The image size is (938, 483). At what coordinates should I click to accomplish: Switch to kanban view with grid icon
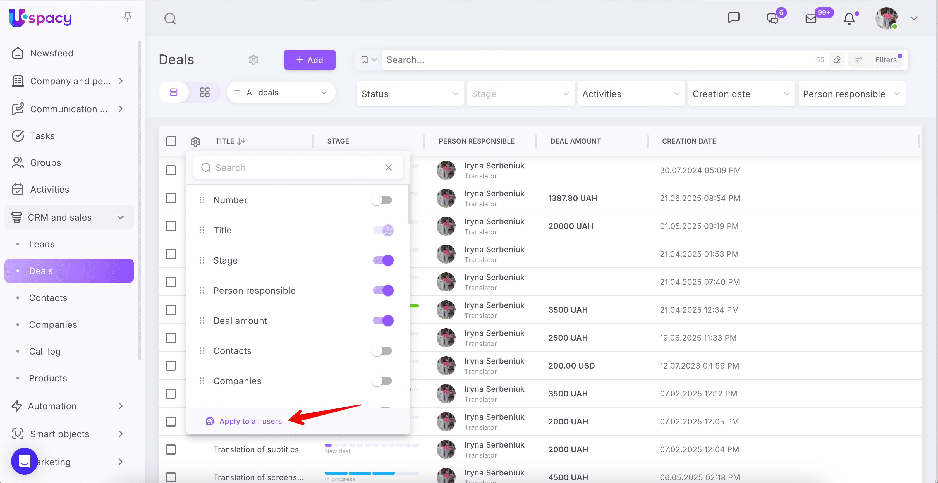pyautogui.click(x=205, y=92)
